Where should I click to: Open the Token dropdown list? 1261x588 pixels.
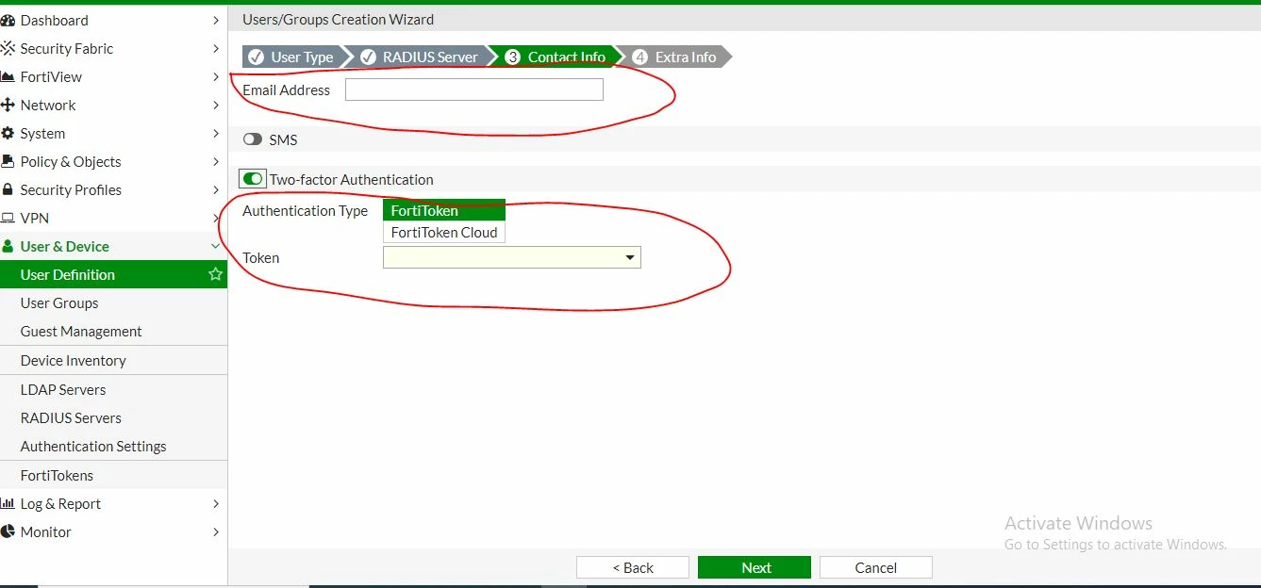(512, 257)
